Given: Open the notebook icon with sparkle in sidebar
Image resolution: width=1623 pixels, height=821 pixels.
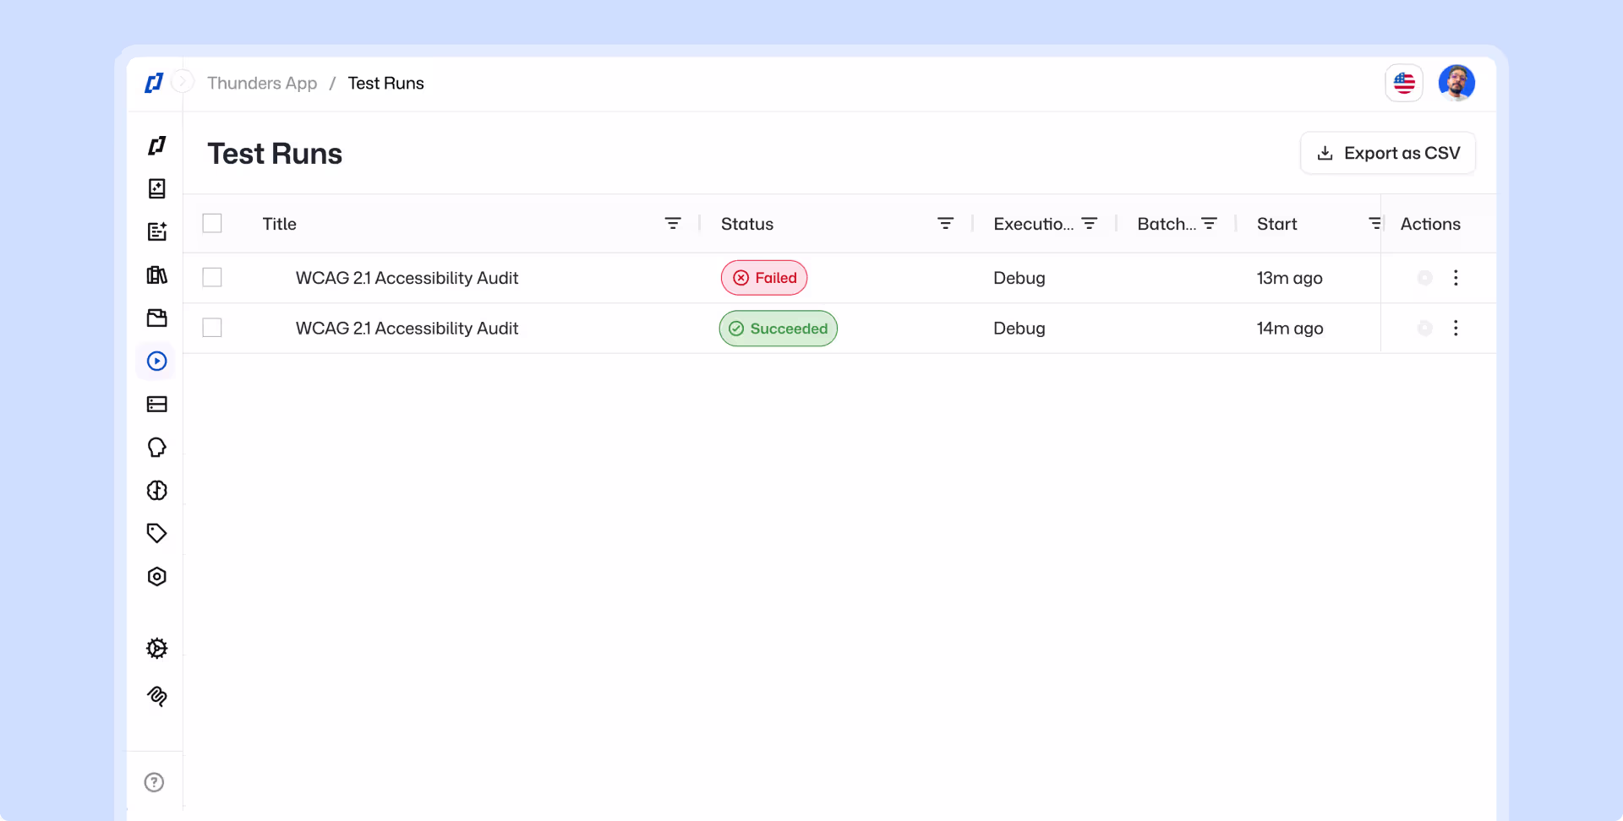Looking at the screenshot, I should [157, 188].
